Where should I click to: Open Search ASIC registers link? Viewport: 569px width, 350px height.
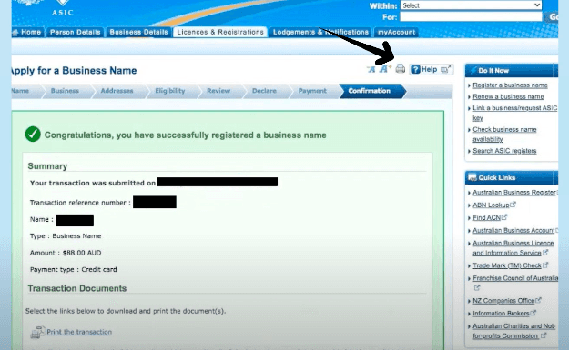coord(504,151)
